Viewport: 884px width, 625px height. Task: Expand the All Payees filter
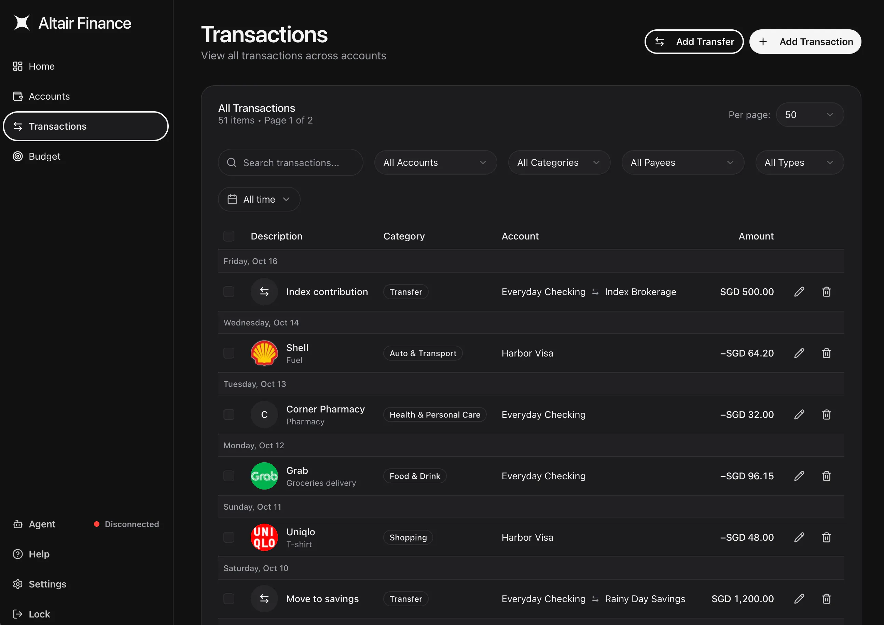pos(683,162)
